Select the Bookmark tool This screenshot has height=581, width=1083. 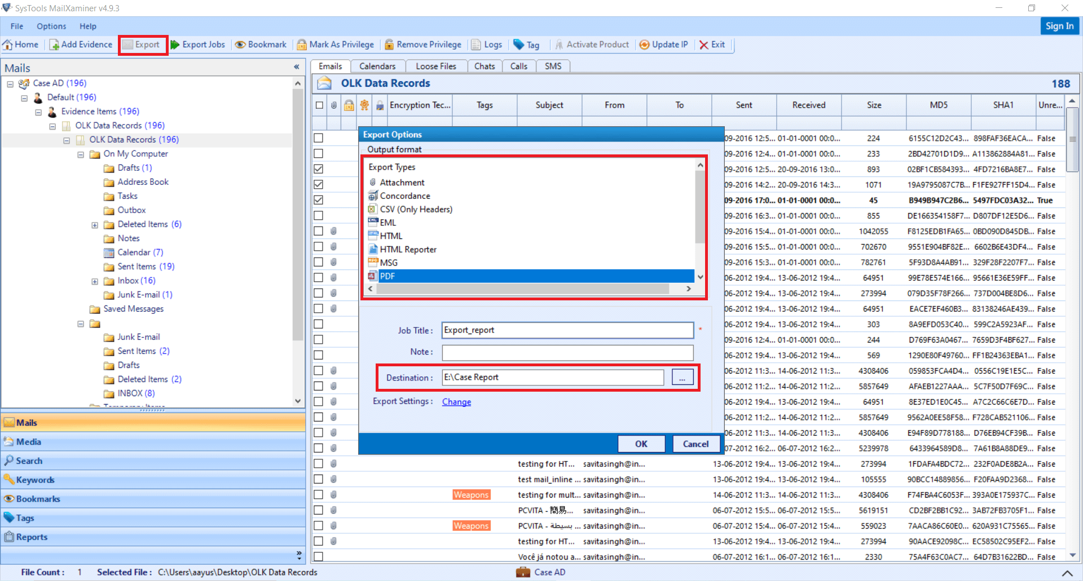[x=261, y=45]
